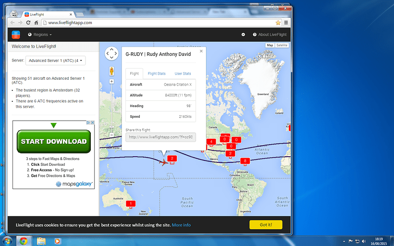Dismiss cookies with Got it! button
This screenshot has height=246, width=394.
click(x=266, y=225)
